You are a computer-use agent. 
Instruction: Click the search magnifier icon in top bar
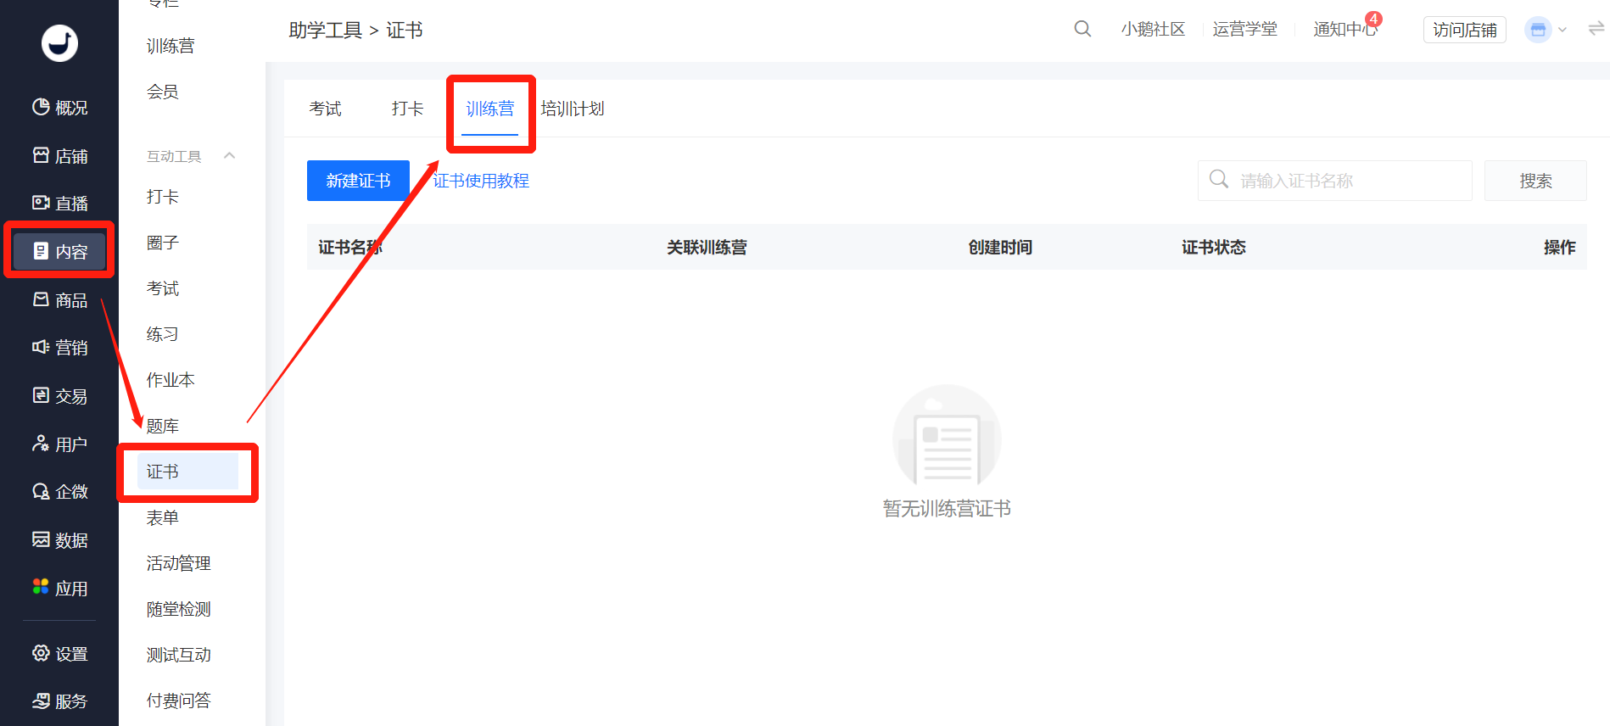1082,30
